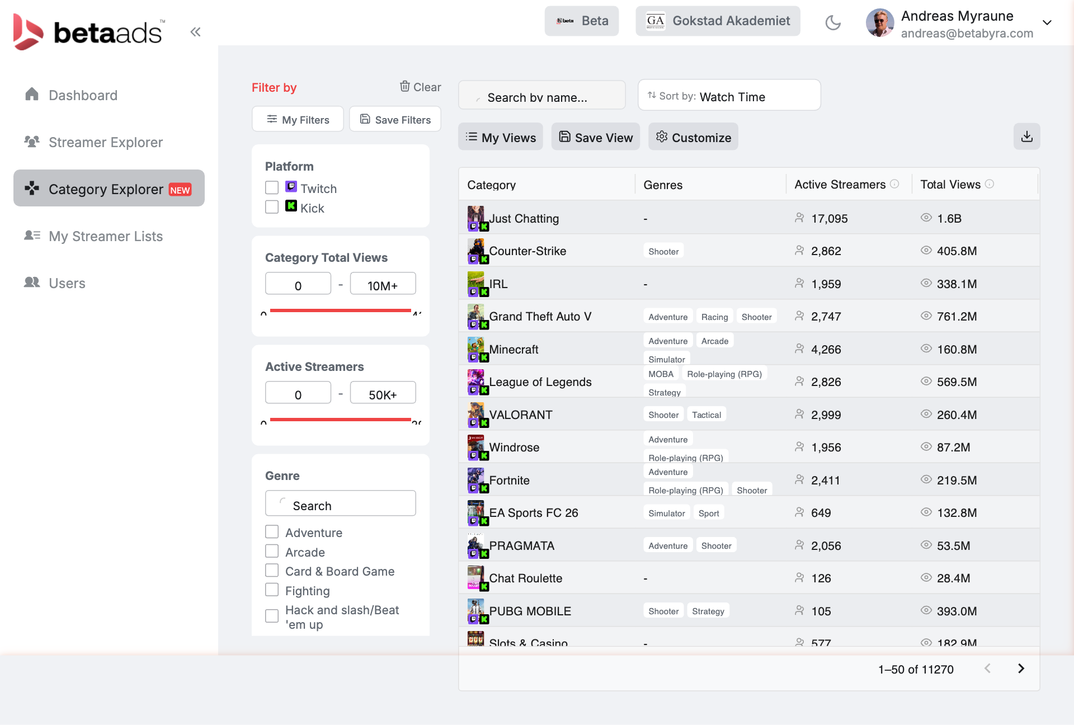Screen dimensions: 1074x725
Task: Click the Genre search field
Action: pos(340,504)
